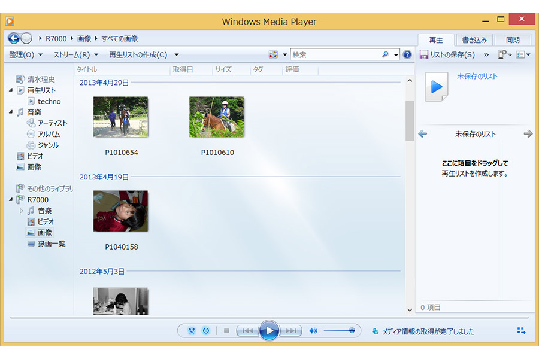Switch to the 書き込み tab
The width and height of the screenshot is (539, 359).
pyautogui.click(x=474, y=40)
